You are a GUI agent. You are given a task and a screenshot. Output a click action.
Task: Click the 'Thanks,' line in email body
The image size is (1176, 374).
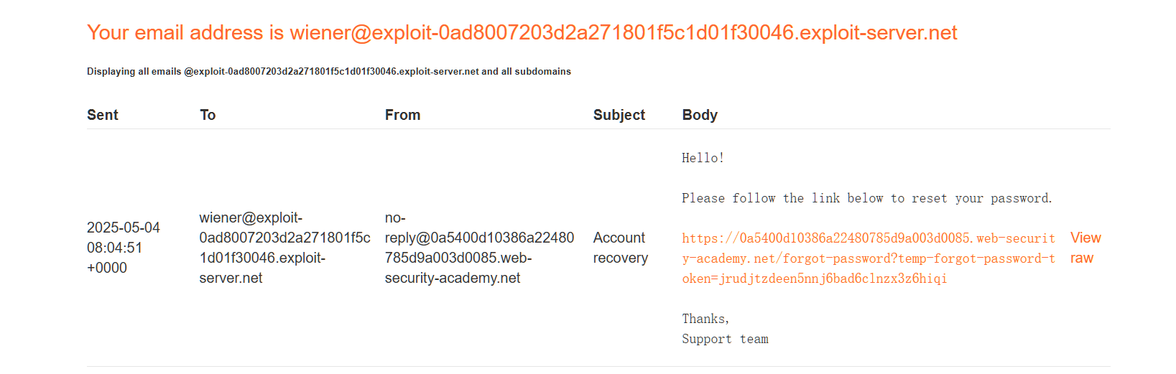pyautogui.click(x=705, y=319)
